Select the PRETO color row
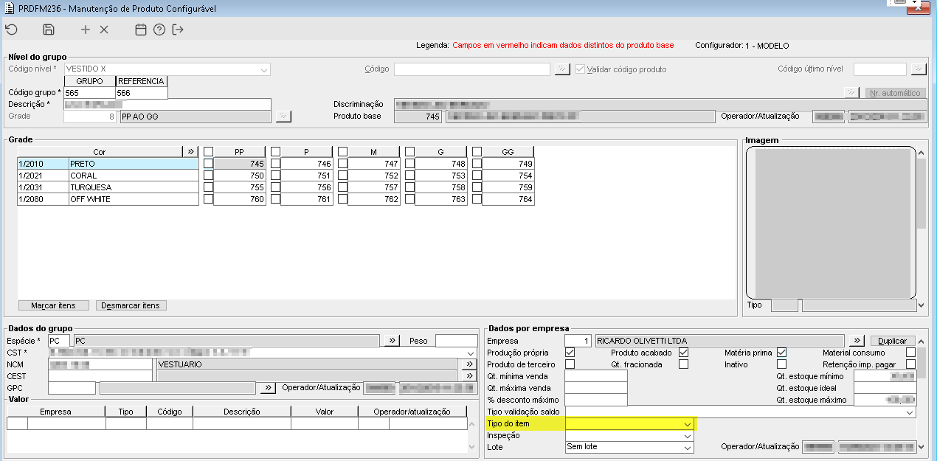 point(108,164)
